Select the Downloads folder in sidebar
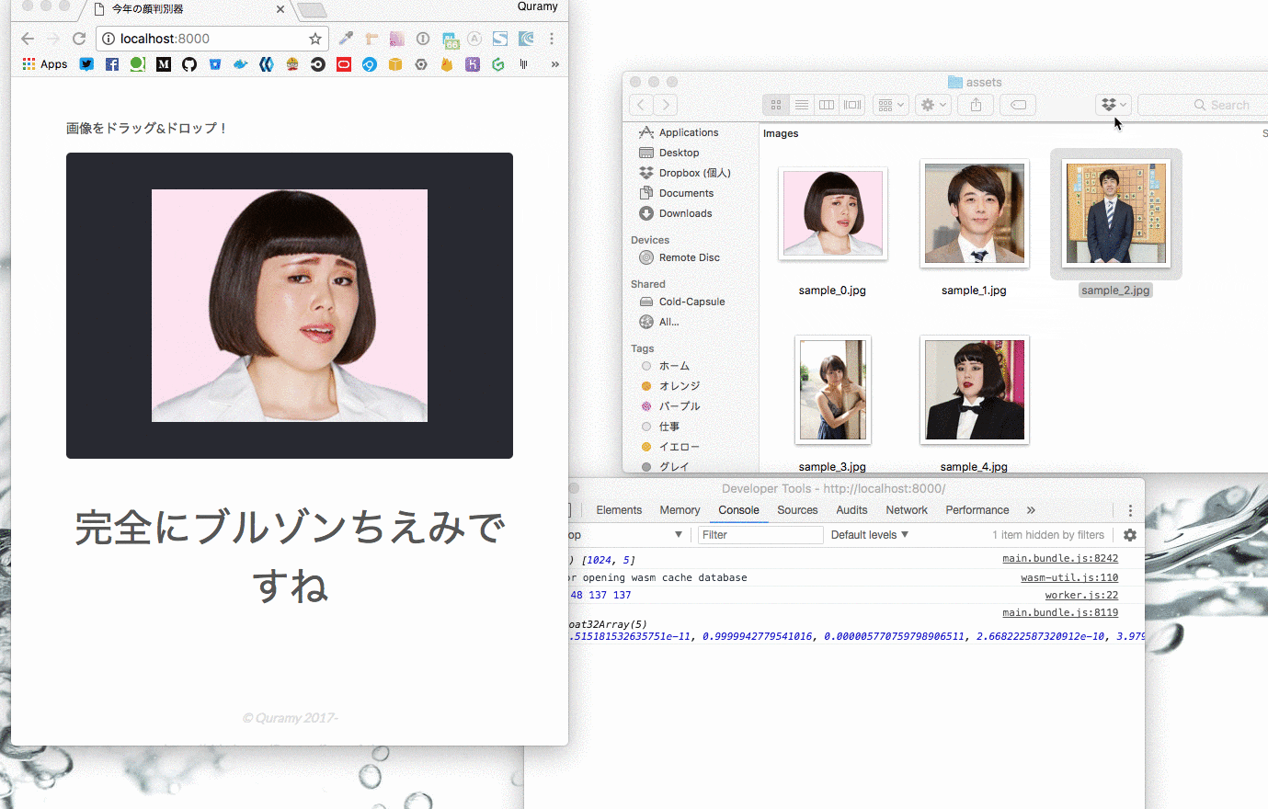The height and width of the screenshot is (809, 1268). [685, 213]
